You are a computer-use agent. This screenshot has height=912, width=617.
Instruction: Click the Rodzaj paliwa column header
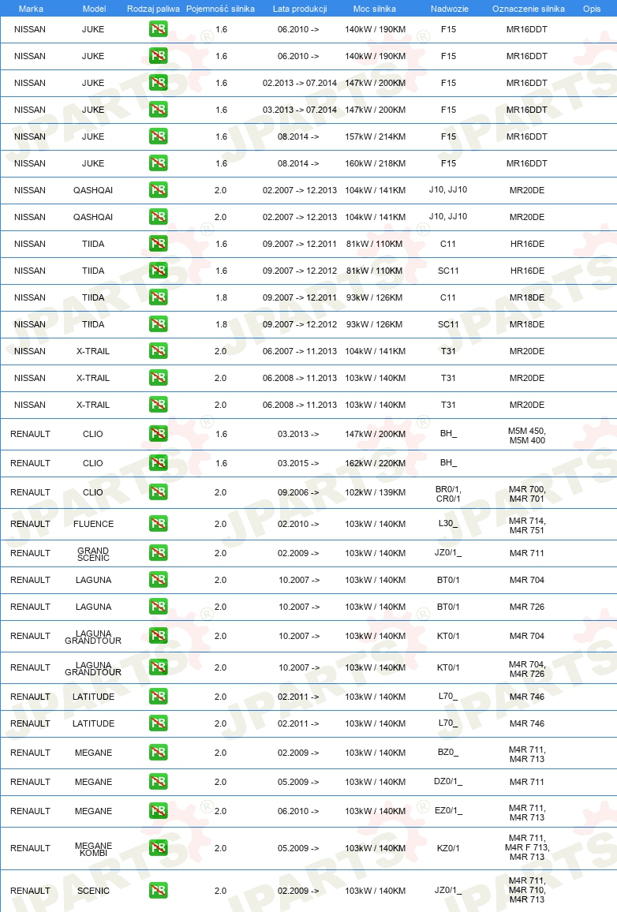(153, 9)
